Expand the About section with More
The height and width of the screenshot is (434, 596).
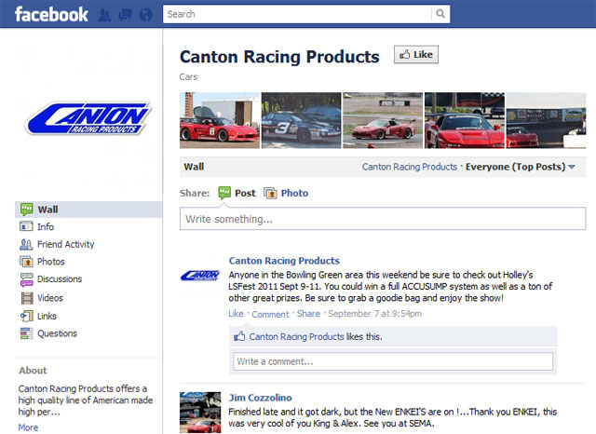[x=28, y=427]
